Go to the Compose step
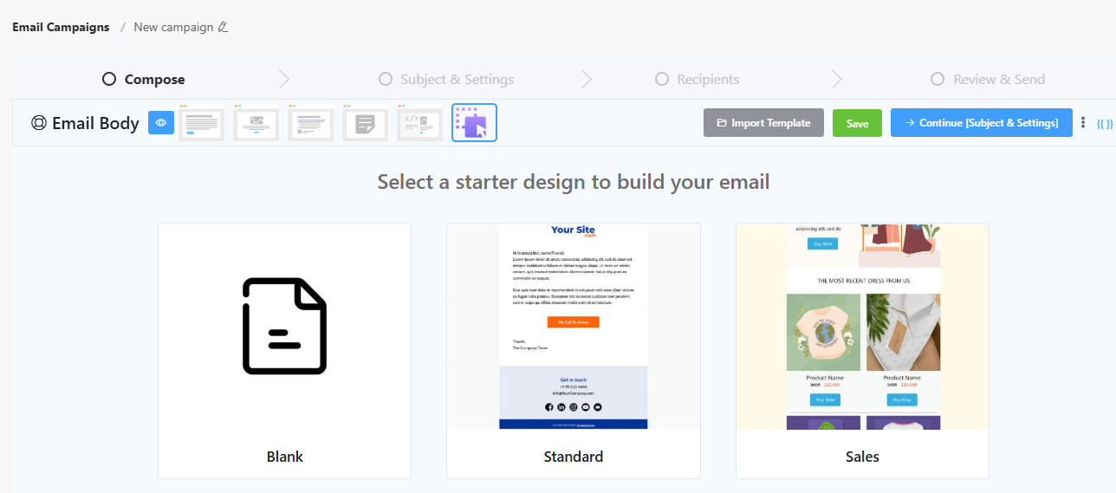Image resolution: width=1116 pixels, height=493 pixels. click(x=144, y=79)
